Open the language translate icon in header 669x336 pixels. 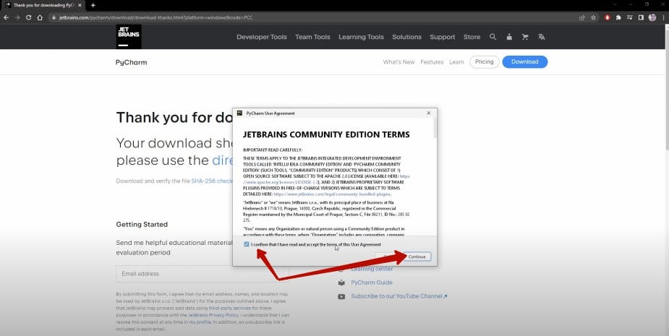tap(542, 37)
